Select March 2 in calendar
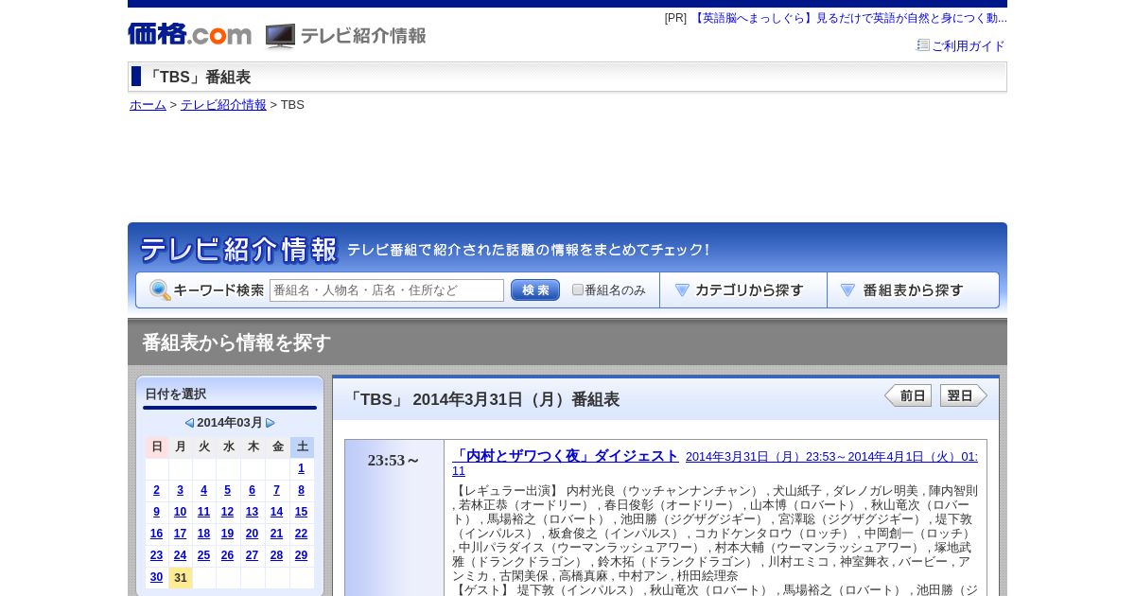The width and height of the screenshot is (1135, 596). click(x=156, y=490)
